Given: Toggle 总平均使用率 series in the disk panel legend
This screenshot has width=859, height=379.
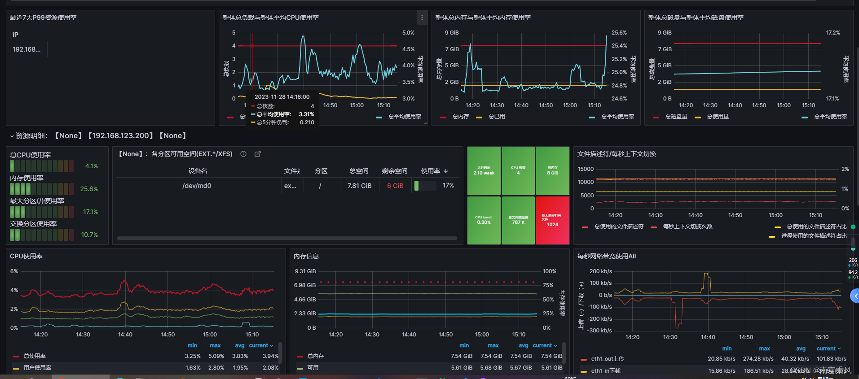Looking at the screenshot, I should pyautogui.click(x=830, y=117).
